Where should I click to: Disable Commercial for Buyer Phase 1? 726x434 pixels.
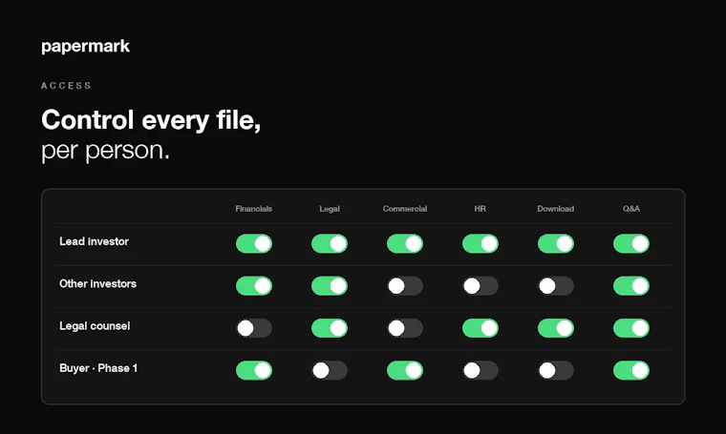(405, 370)
